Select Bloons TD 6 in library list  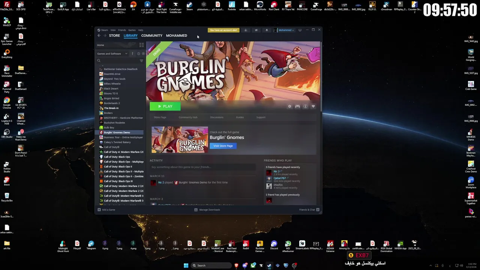[x=111, y=93]
